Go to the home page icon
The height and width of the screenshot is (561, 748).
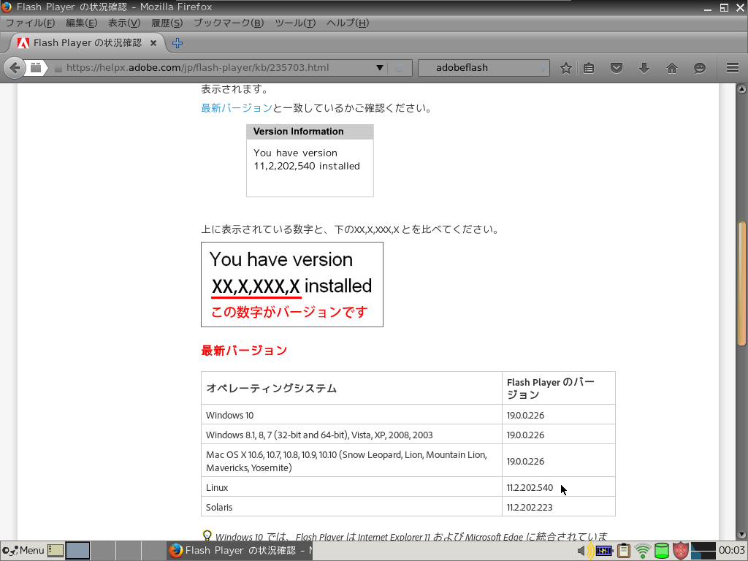(x=672, y=68)
